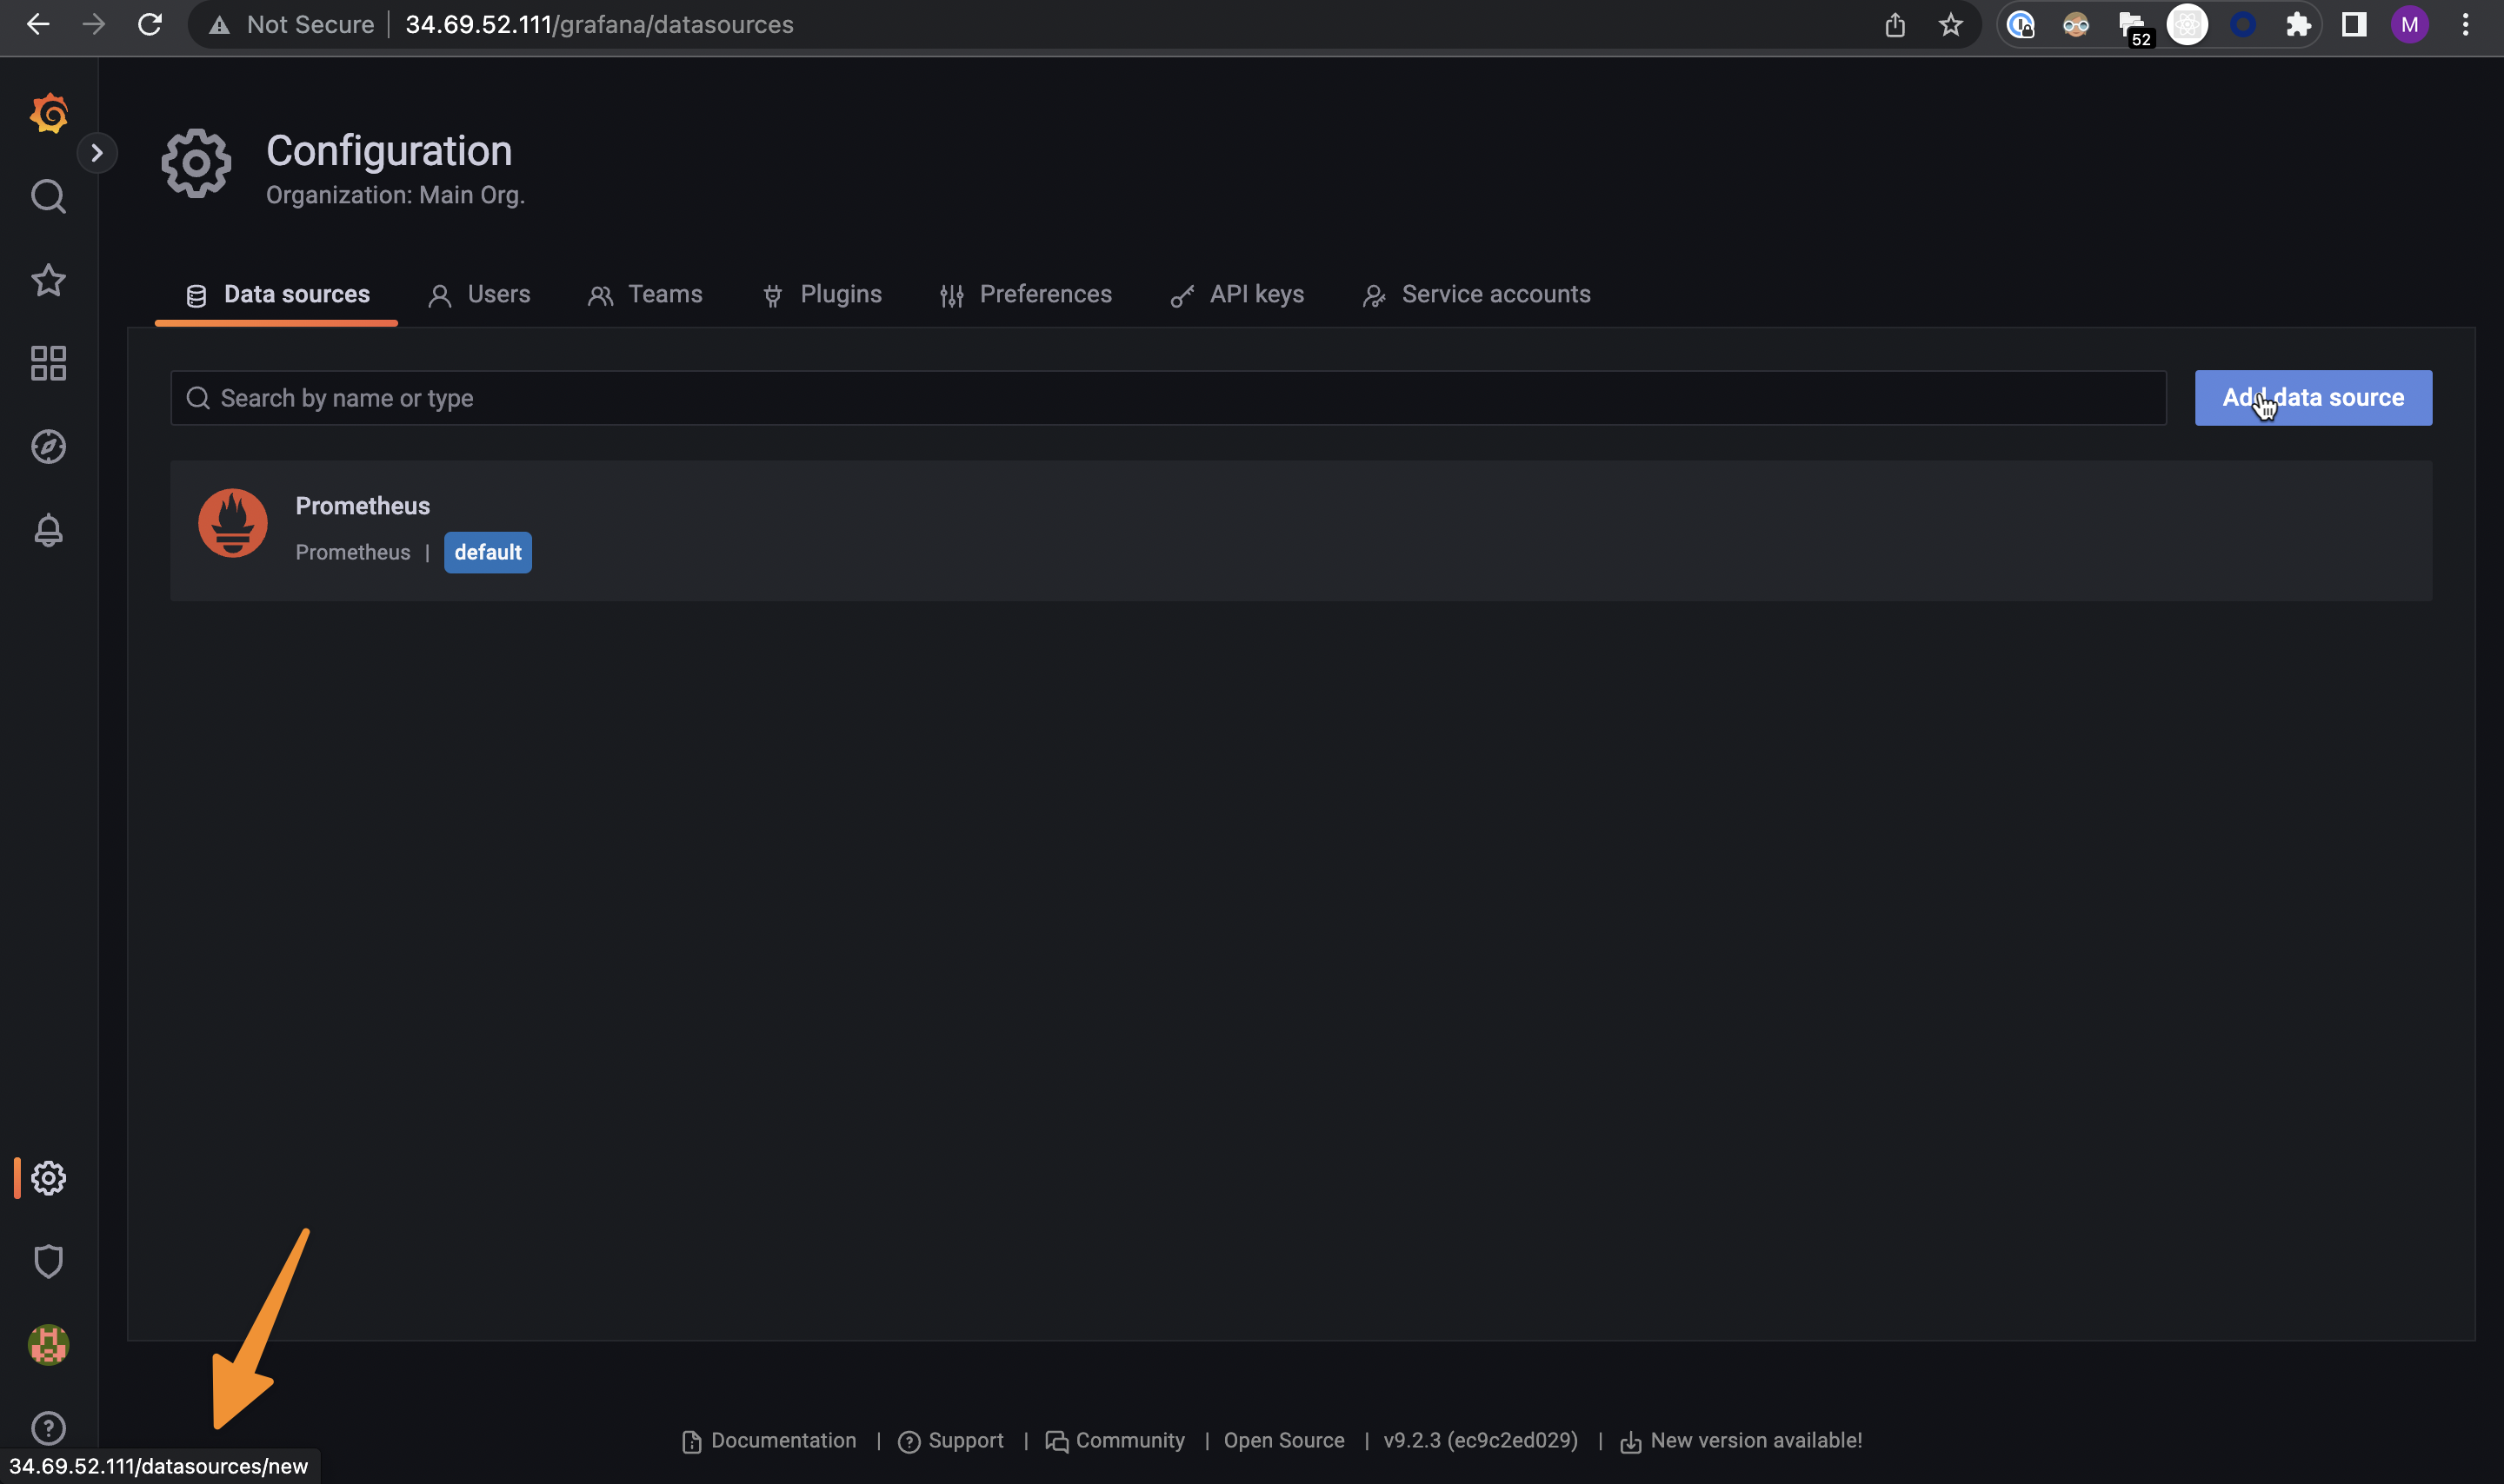
Task: Open the Explore compass icon
Action: pos(47,447)
